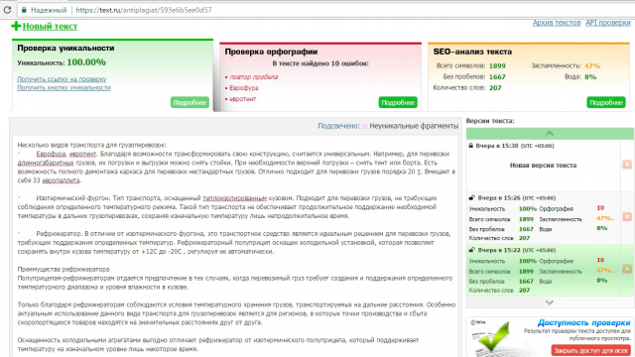The image size is (635, 357).
Task: Delete the 15:26 version with its X icon
Action: pyautogui.click(x=627, y=216)
